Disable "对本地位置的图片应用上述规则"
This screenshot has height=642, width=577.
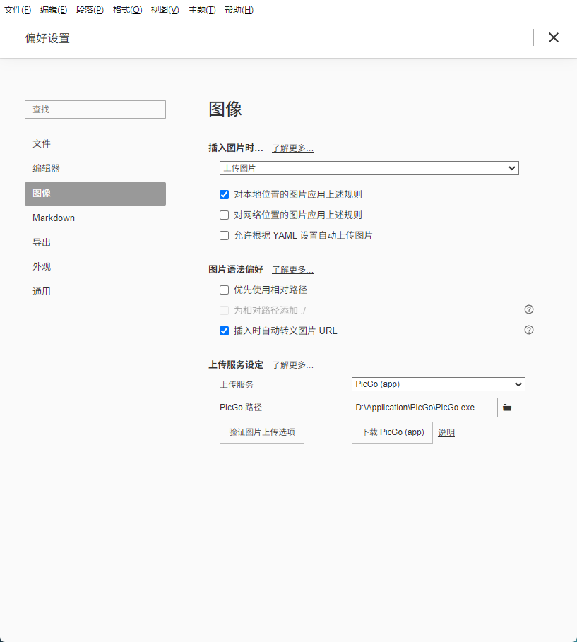pyautogui.click(x=224, y=194)
